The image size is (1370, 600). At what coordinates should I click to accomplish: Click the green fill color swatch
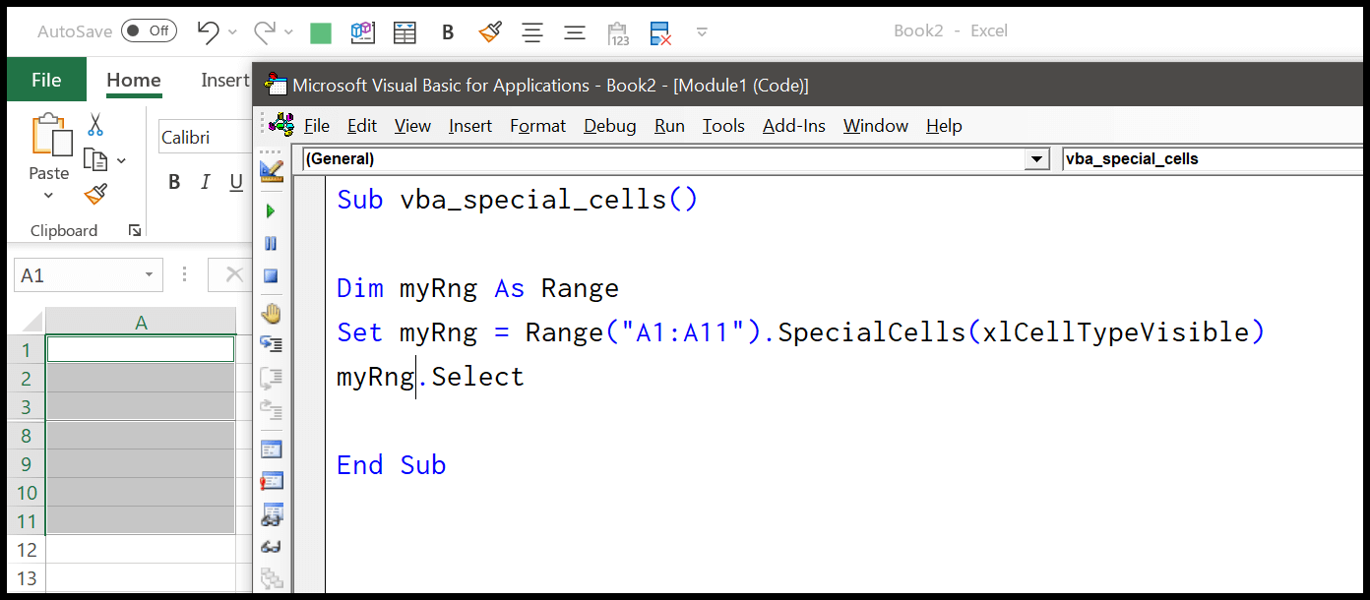[320, 32]
